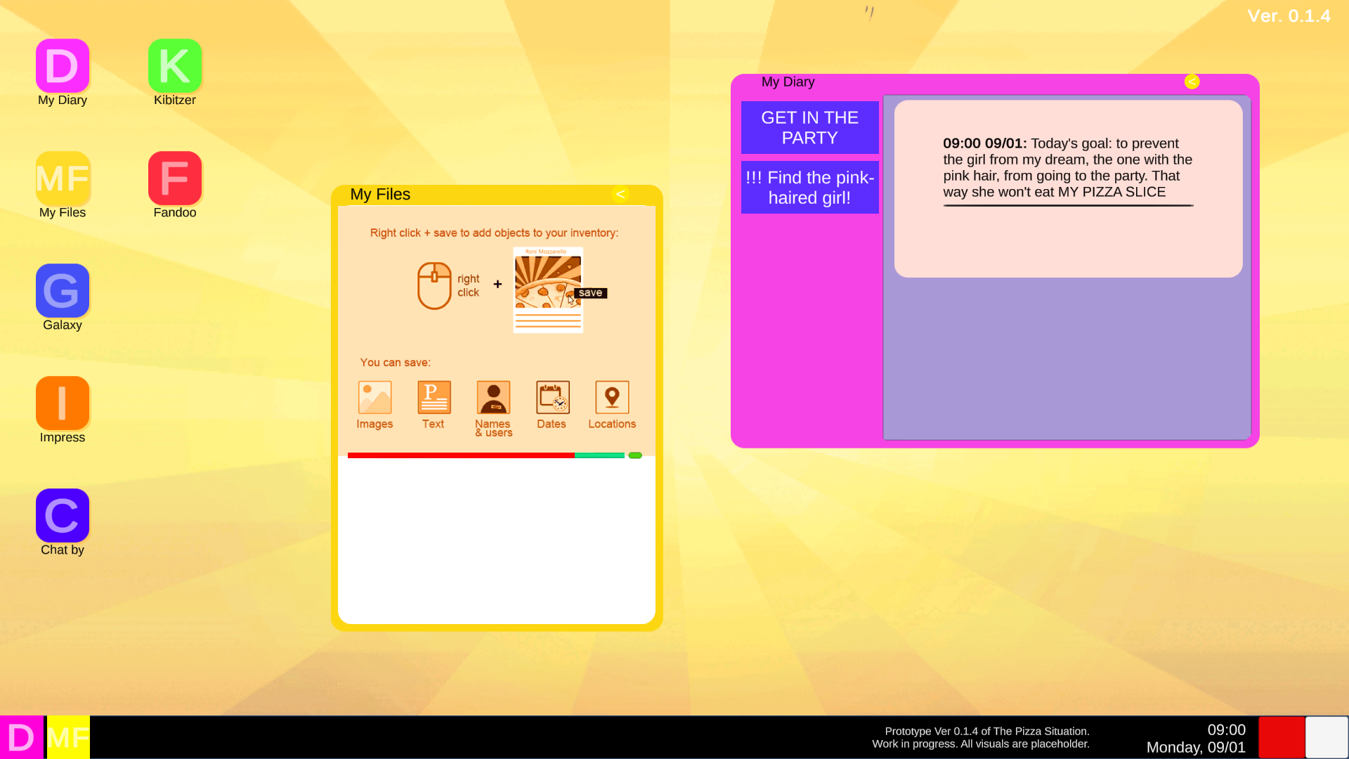Collapse the My Files window arrow
Screen dimensions: 1349x759
(620, 194)
